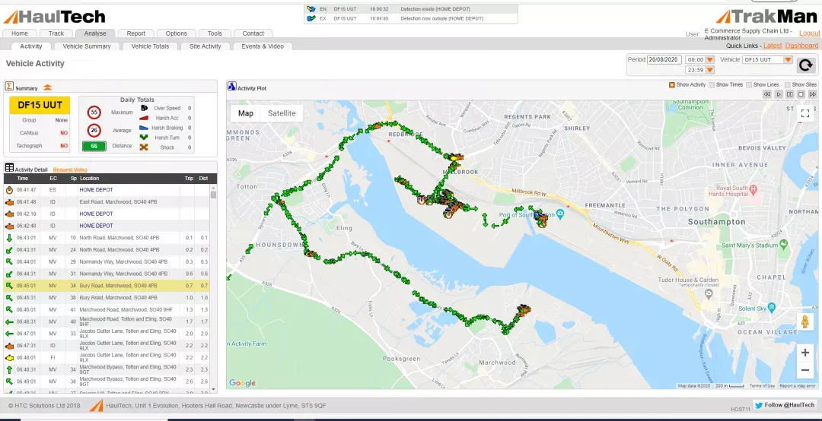Switch to the Vehicle Summary tab
The width and height of the screenshot is (822, 421).
tap(87, 46)
